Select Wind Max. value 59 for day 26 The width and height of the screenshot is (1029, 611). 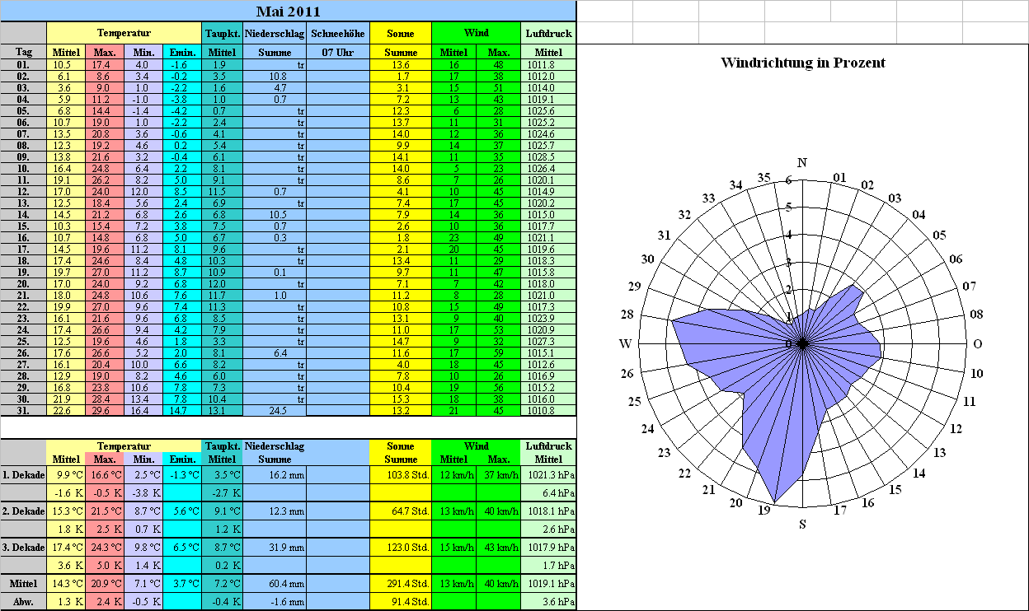(x=499, y=352)
